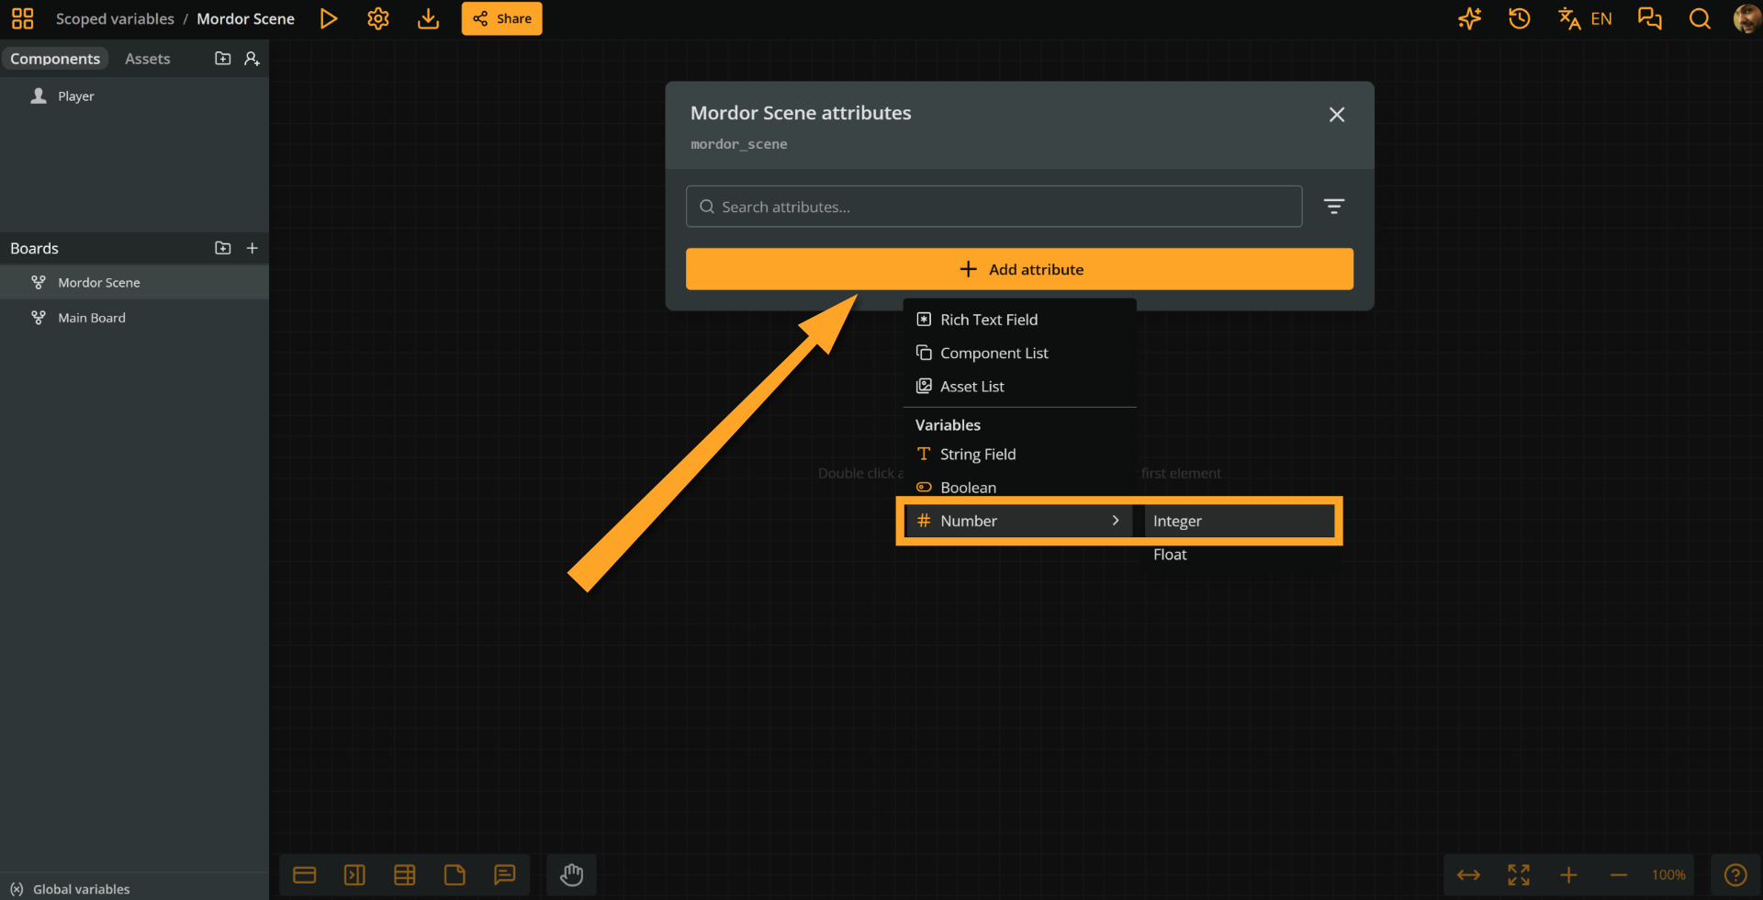Click the Share button
The height and width of the screenshot is (900, 1763).
click(501, 18)
